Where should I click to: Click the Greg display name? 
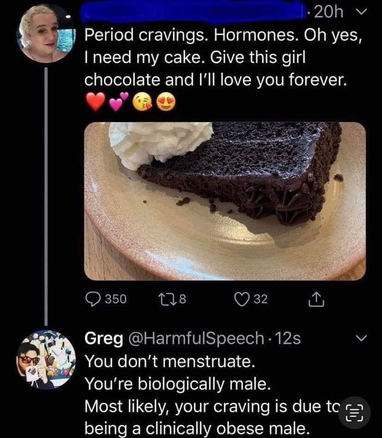(x=104, y=339)
